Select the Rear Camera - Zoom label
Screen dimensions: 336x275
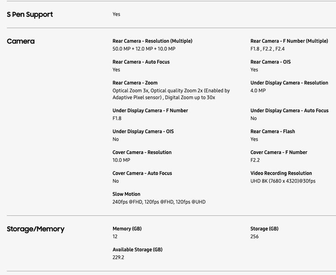135,83
